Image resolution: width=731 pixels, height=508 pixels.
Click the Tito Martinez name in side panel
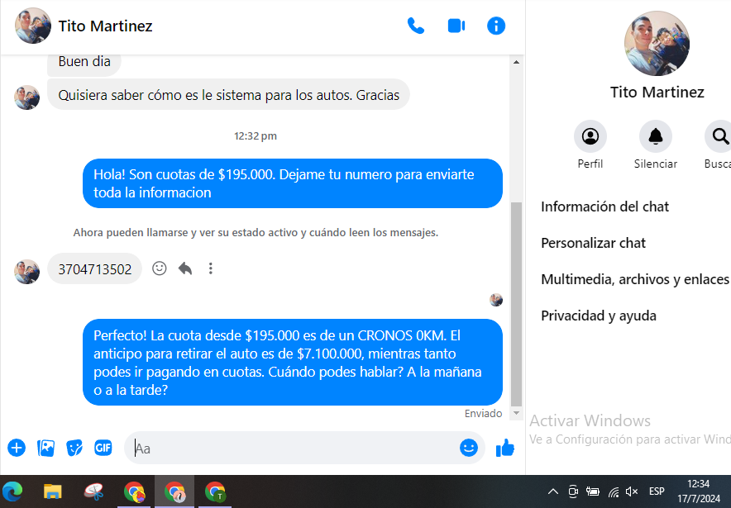coord(657,93)
